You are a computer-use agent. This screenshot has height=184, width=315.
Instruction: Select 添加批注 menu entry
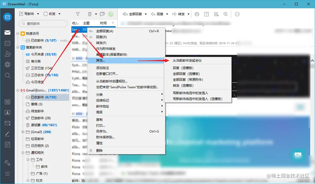tap(127, 68)
